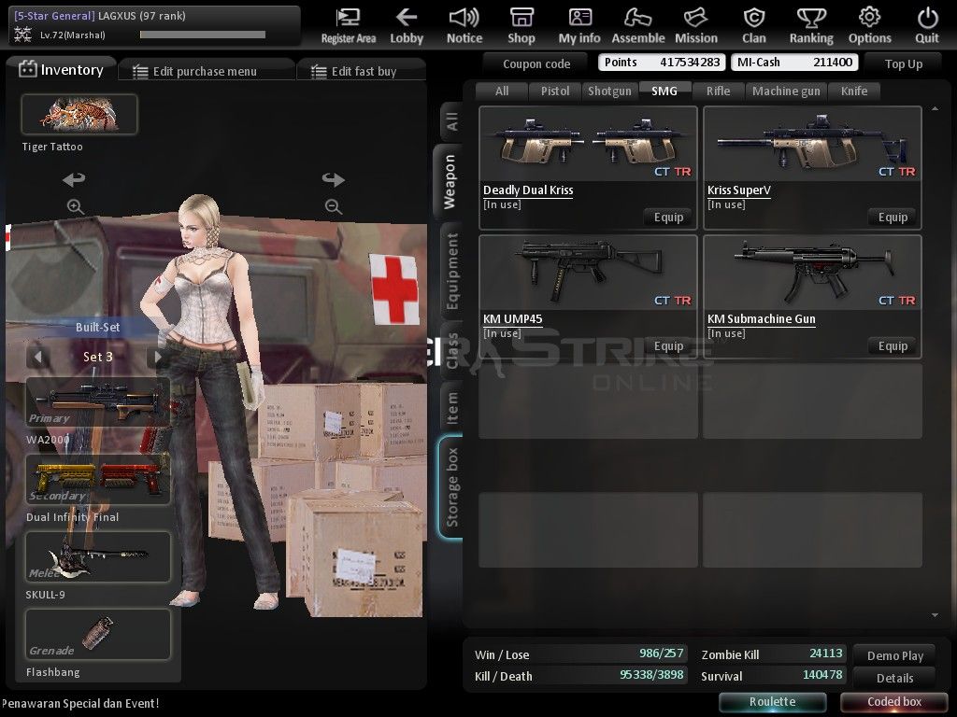Viewport: 957px width, 717px height.
Task: Select the vertical All category tab
Action: coord(451,121)
